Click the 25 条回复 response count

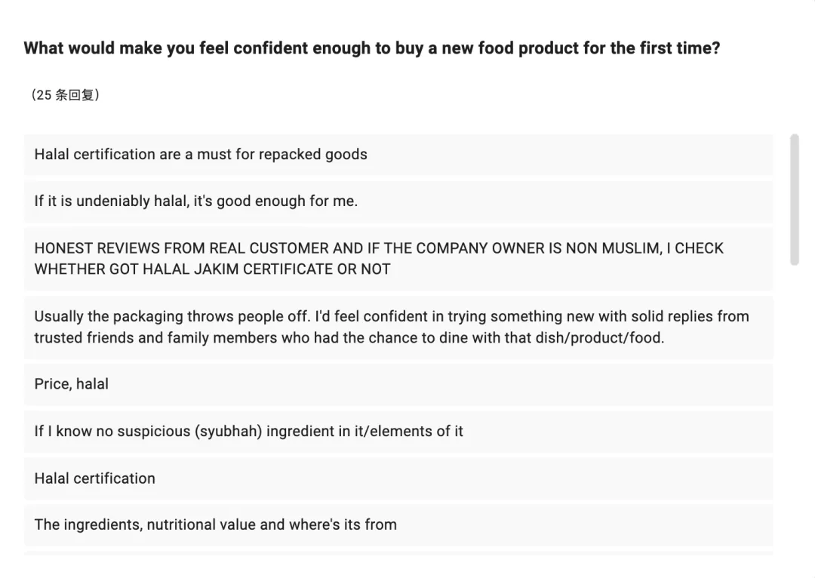65,95
